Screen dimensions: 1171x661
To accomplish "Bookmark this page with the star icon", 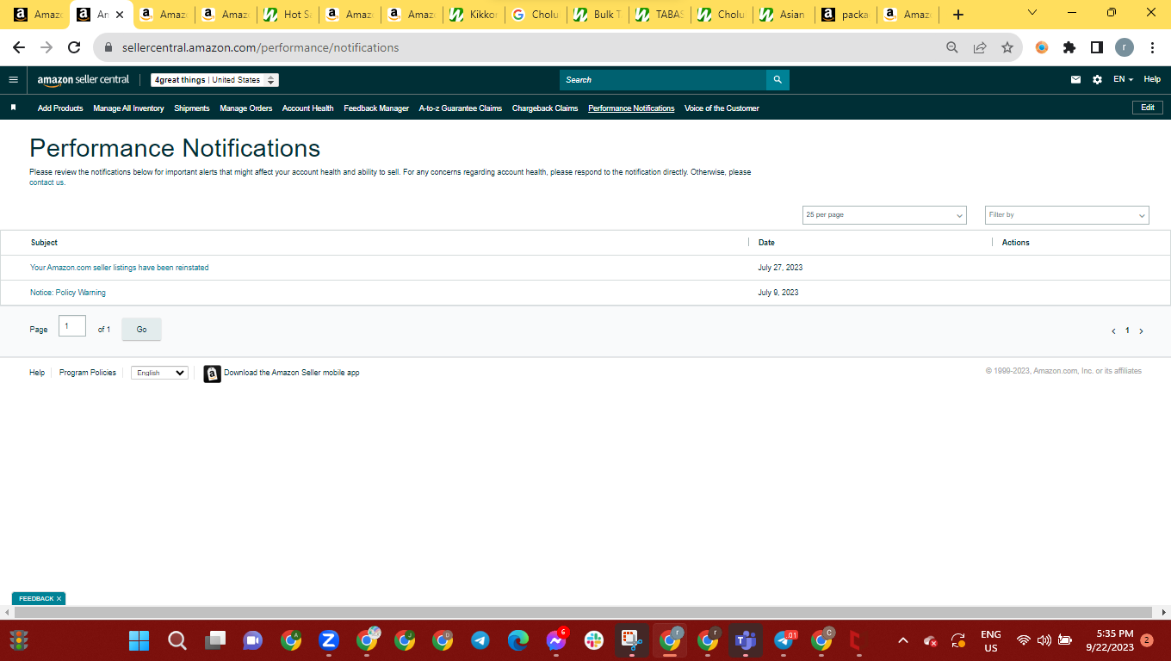I will tap(1007, 47).
